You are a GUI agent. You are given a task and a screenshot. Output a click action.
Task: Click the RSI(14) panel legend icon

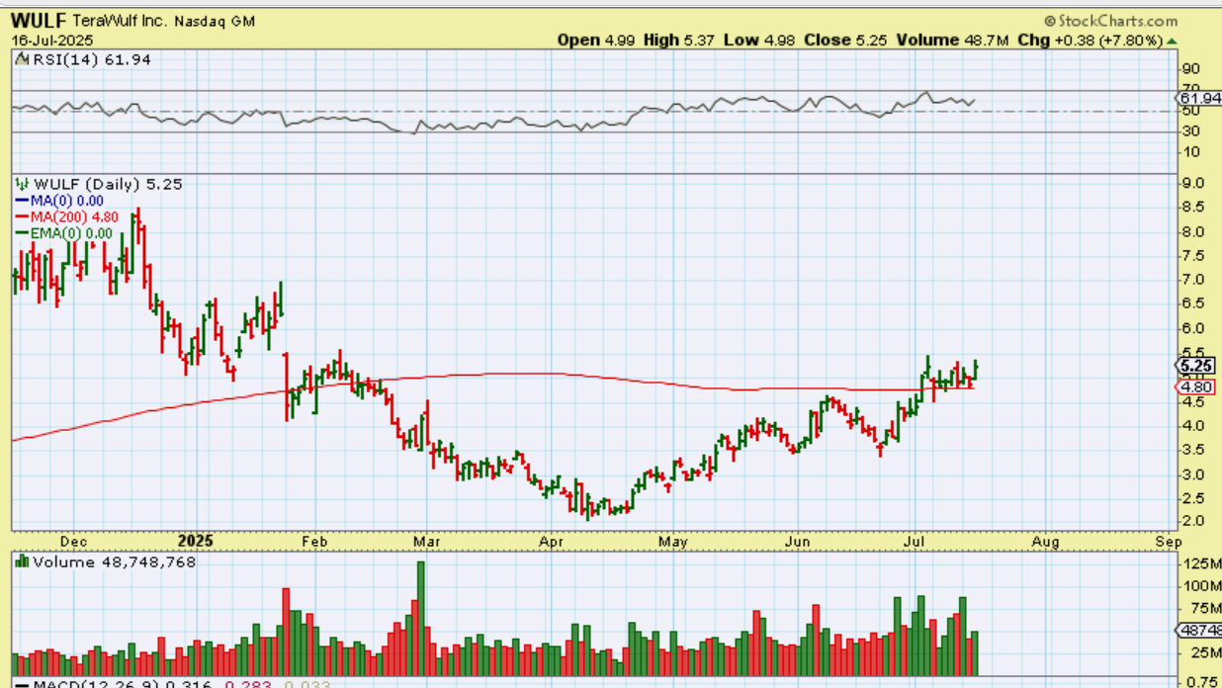[x=22, y=60]
